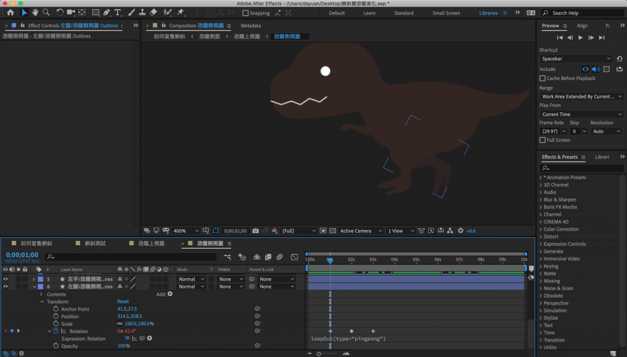The image size is (627, 357).
Task: Enable the Snapping checkbox
Action: pyautogui.click(x=246, y=13)
